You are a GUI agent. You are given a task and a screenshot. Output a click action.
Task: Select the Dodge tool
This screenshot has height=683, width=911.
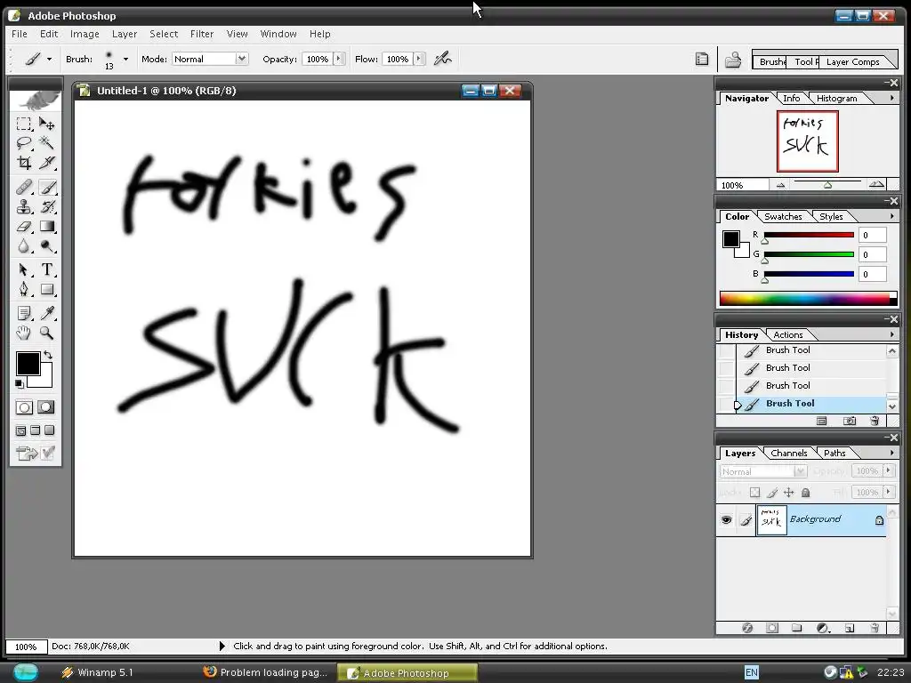47,245
